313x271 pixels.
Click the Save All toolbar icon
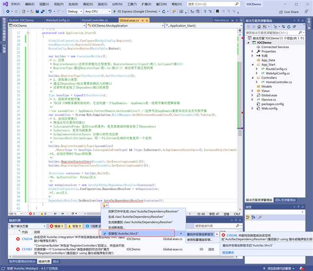42,12
